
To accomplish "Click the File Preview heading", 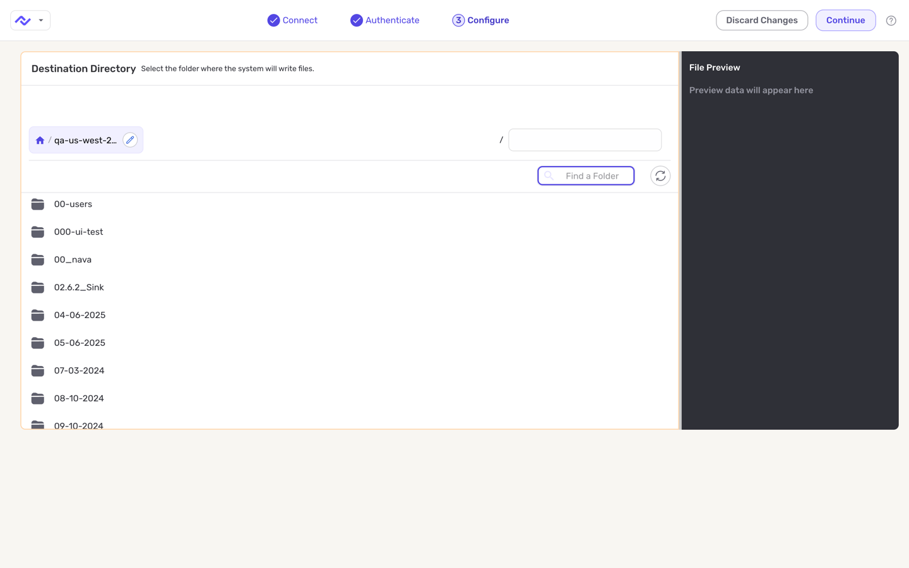I will (715, 68).
